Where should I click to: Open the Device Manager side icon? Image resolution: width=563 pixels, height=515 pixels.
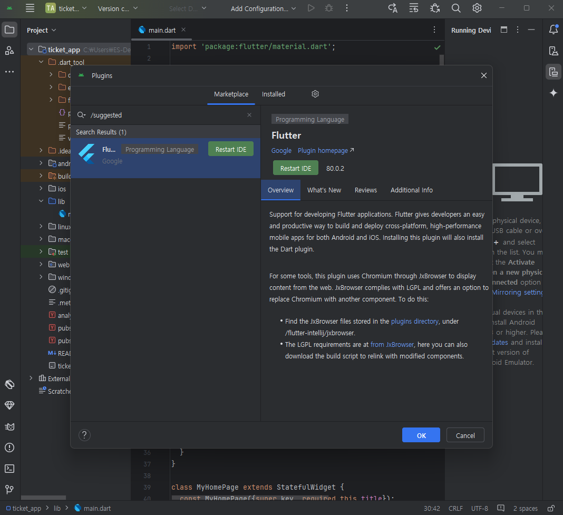554,51
